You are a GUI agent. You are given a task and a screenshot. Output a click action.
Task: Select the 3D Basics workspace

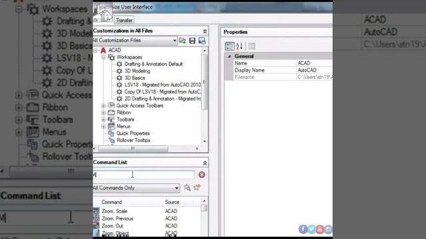pyautogui.click(x=134, y=78)
